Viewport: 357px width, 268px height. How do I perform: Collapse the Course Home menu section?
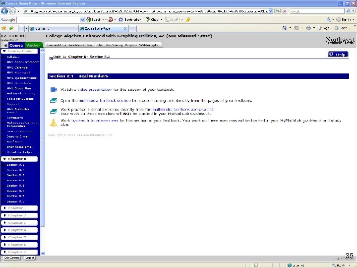click(4, 51)
